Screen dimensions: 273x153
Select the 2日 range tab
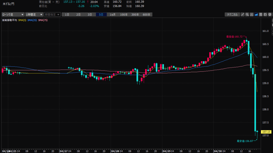pyautogui.click(x=79, y=15)
